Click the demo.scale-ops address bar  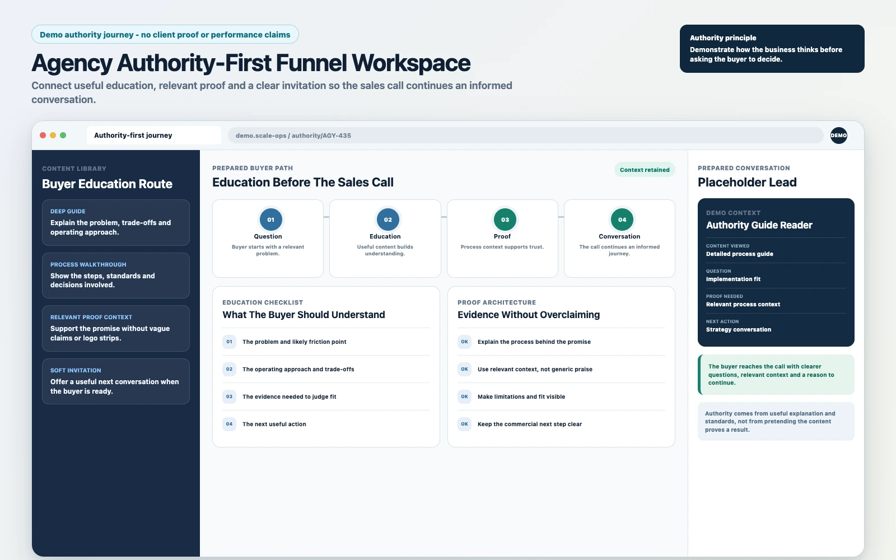(x=525, y=136)
